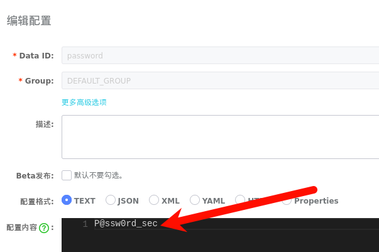Focus the 描述 description text area
379x252 pixels.
click(220, 137)
